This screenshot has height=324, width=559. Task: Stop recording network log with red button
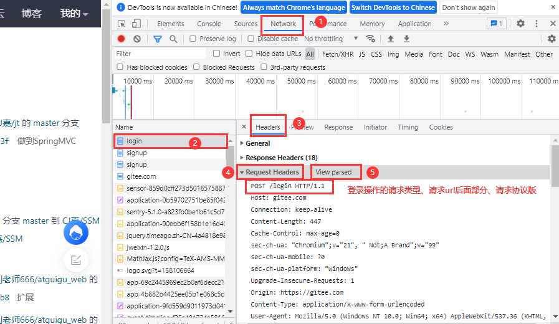pyautogui.click(x=122, y=39)
